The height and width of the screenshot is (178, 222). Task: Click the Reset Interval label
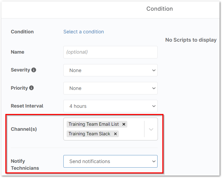point(27,106)
